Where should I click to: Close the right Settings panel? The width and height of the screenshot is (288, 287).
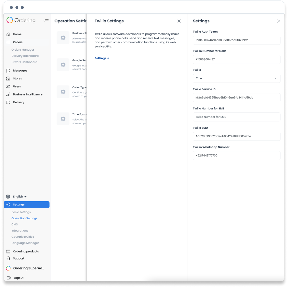(x=279, y=21)
